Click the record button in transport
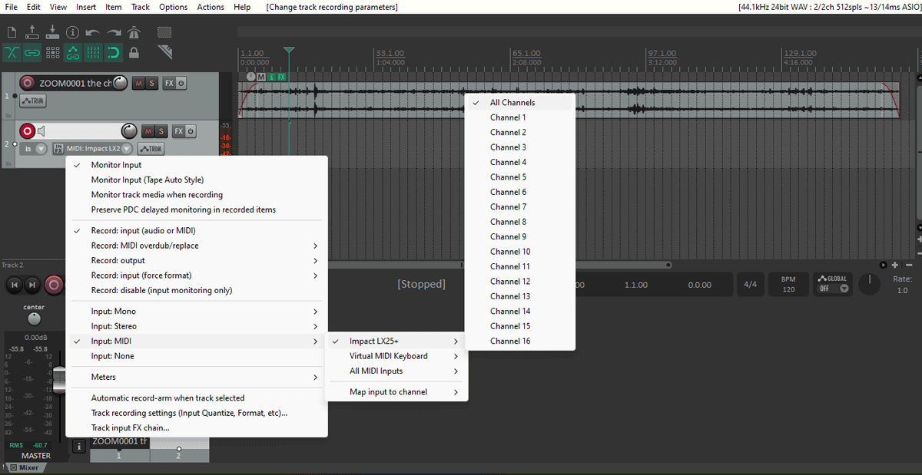 pyautogui.click(x=54, y=285)
